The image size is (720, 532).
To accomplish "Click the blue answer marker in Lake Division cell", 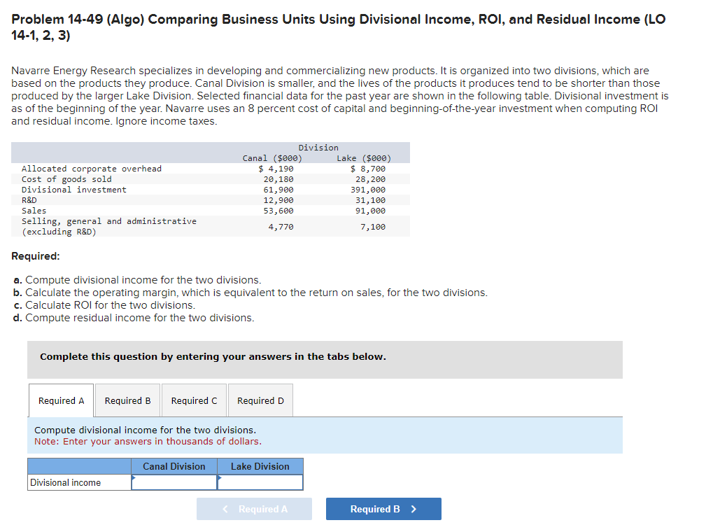I will pos(220,479).
